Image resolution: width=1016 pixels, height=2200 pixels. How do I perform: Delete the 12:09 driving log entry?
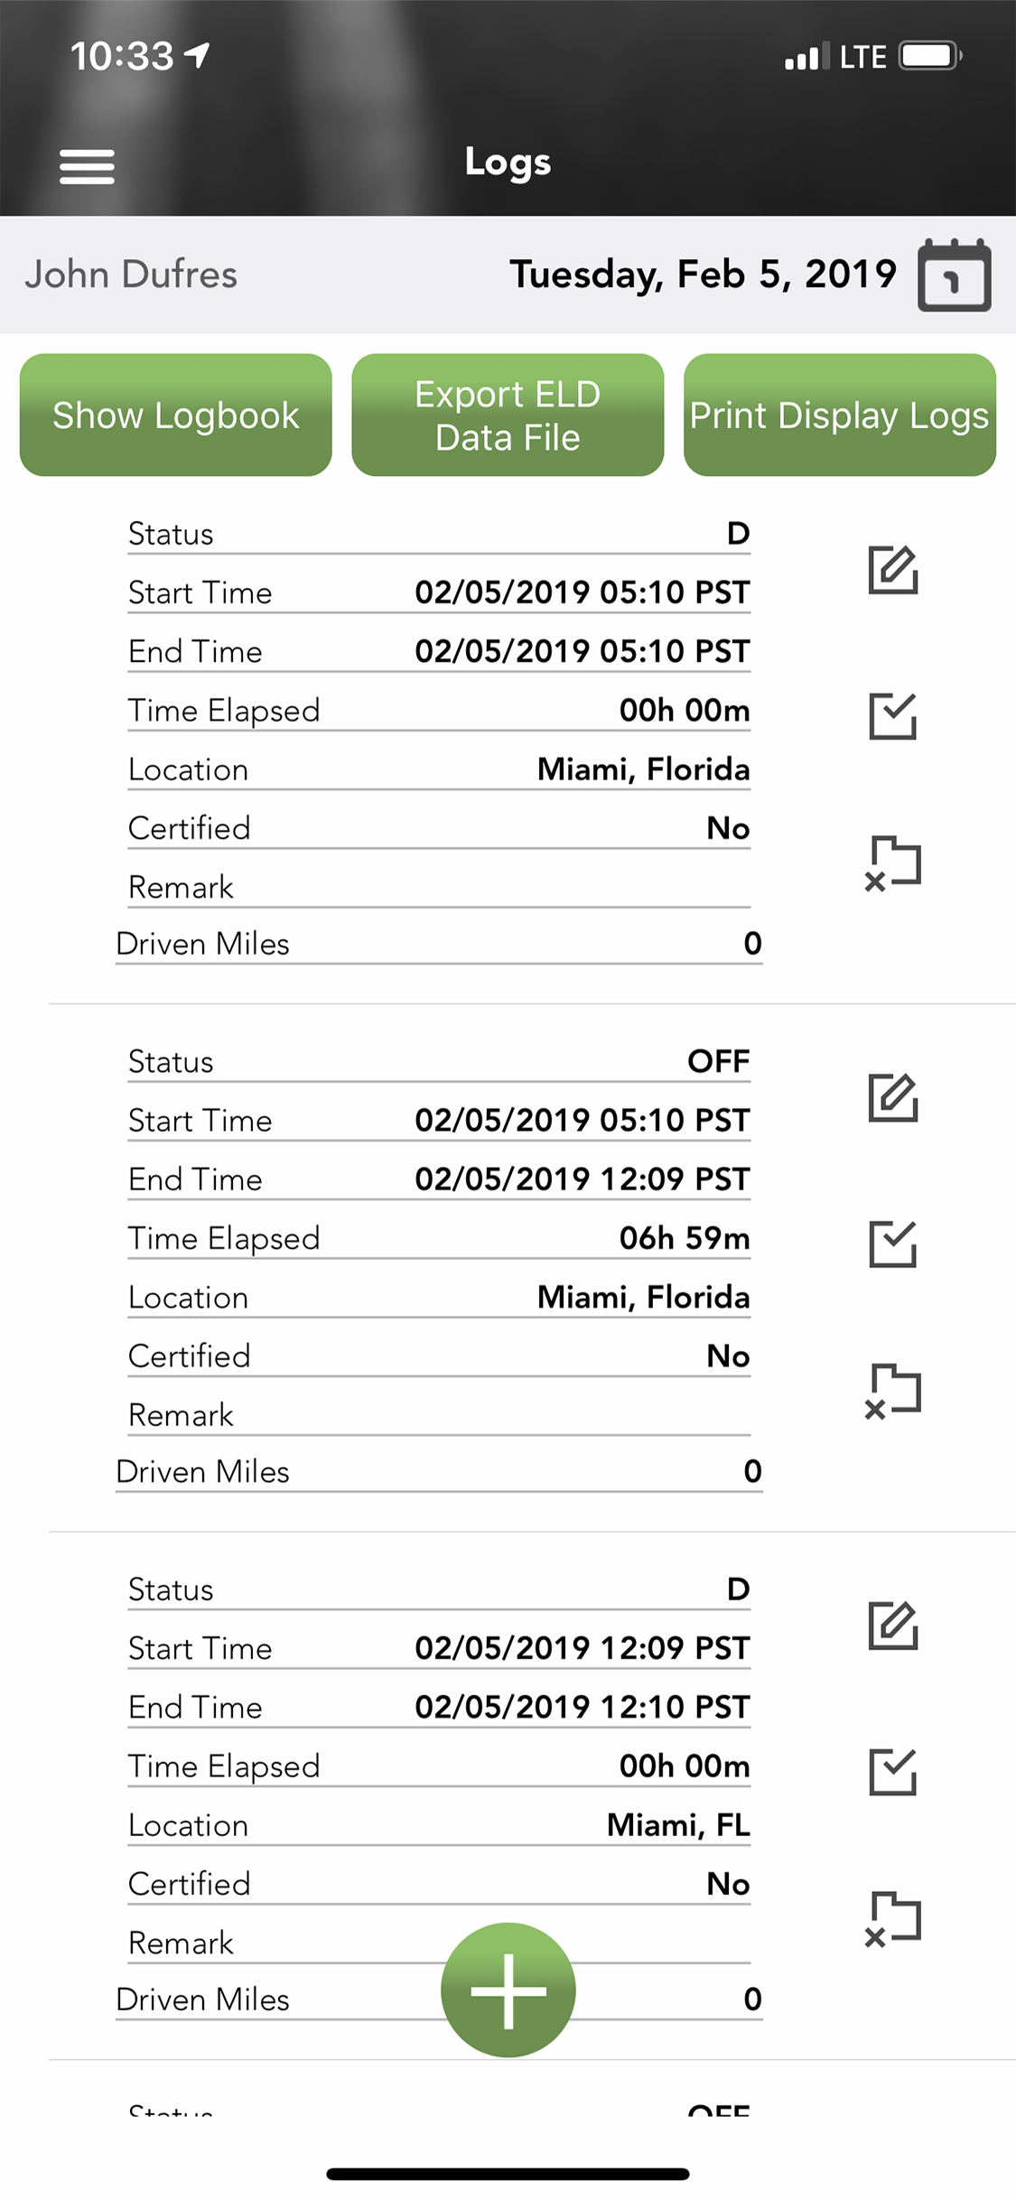click(892, 1918)
